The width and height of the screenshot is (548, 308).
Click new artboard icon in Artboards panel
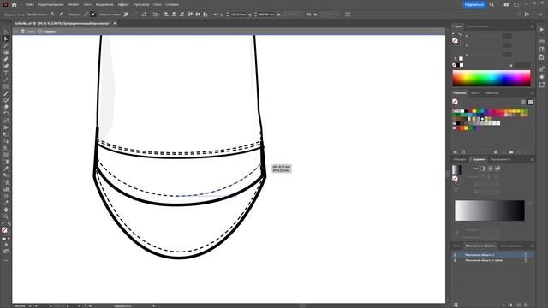[519, 305]
